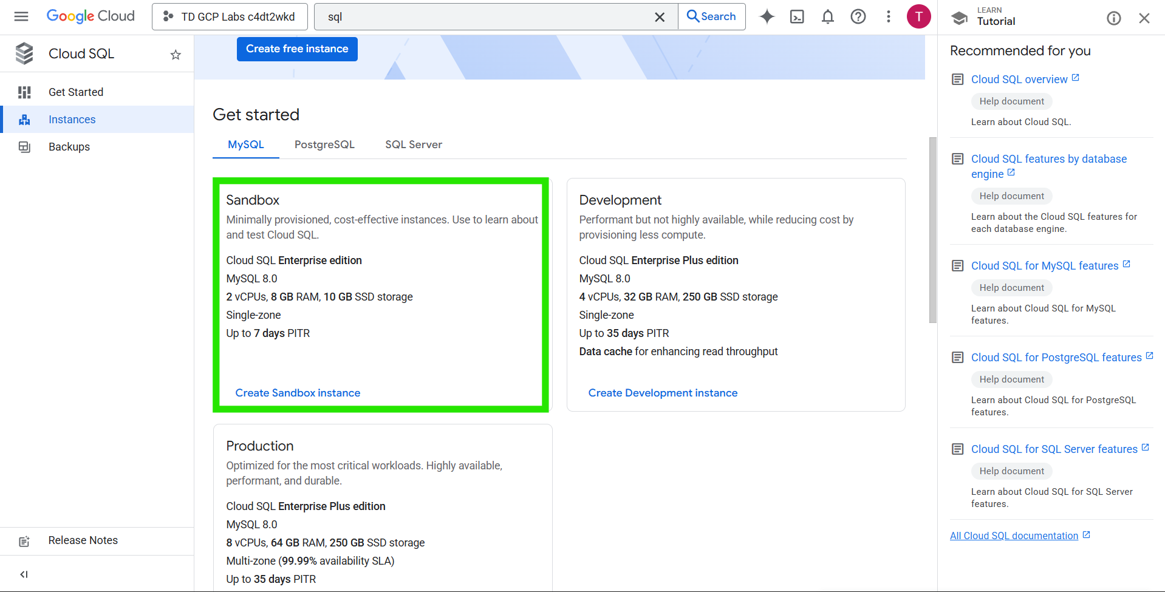This screenshot has width=1165, height=592.
Task: Switch to the MySQL tab
Action: pos(246,145)
